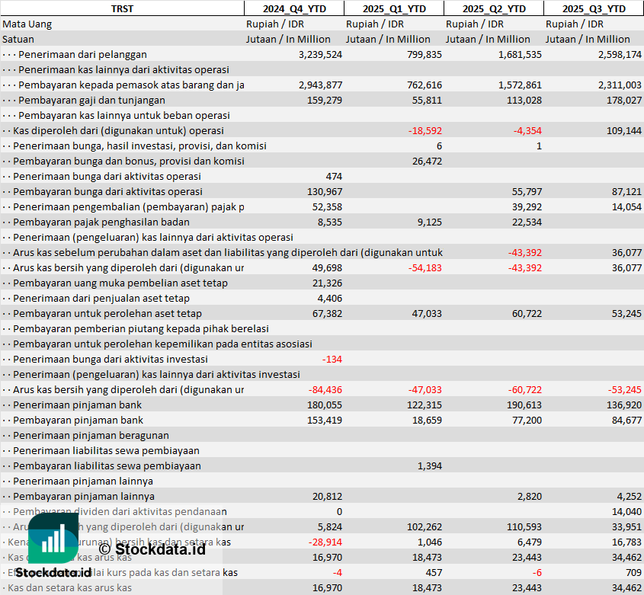
Task: Select the 2025_Q3_YTD column header
Action: pyautogui.click(x=594, y=8)
